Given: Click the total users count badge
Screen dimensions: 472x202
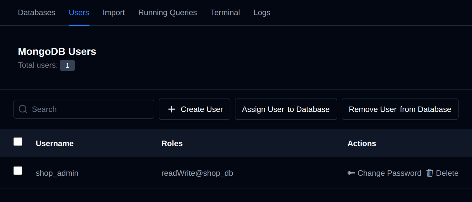Looking at the screenshot, I should (67, 65).
